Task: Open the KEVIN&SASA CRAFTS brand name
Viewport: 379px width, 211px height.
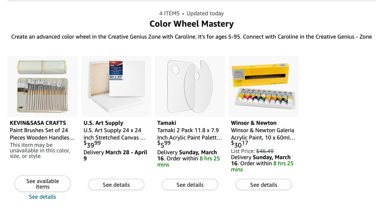Action: [38, 123]
